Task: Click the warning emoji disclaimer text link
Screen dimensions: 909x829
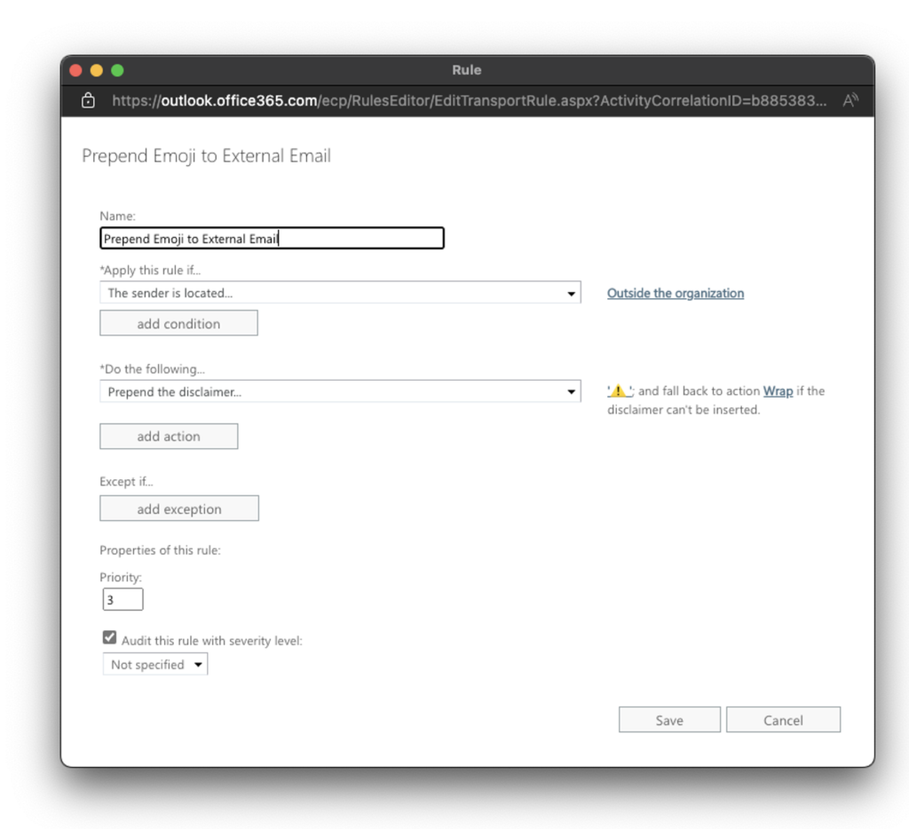Action: pyautogui.click(x=620, y=391)
